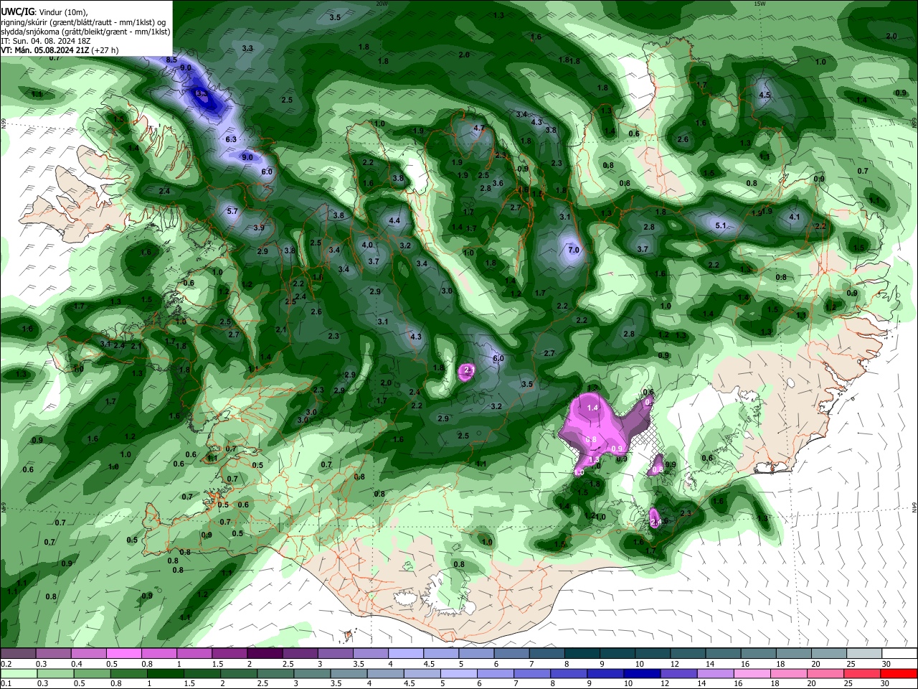The image size is (918, 689).
Task: Click the 0.2 label of the snow legend
Action: [x=6, y=664]
